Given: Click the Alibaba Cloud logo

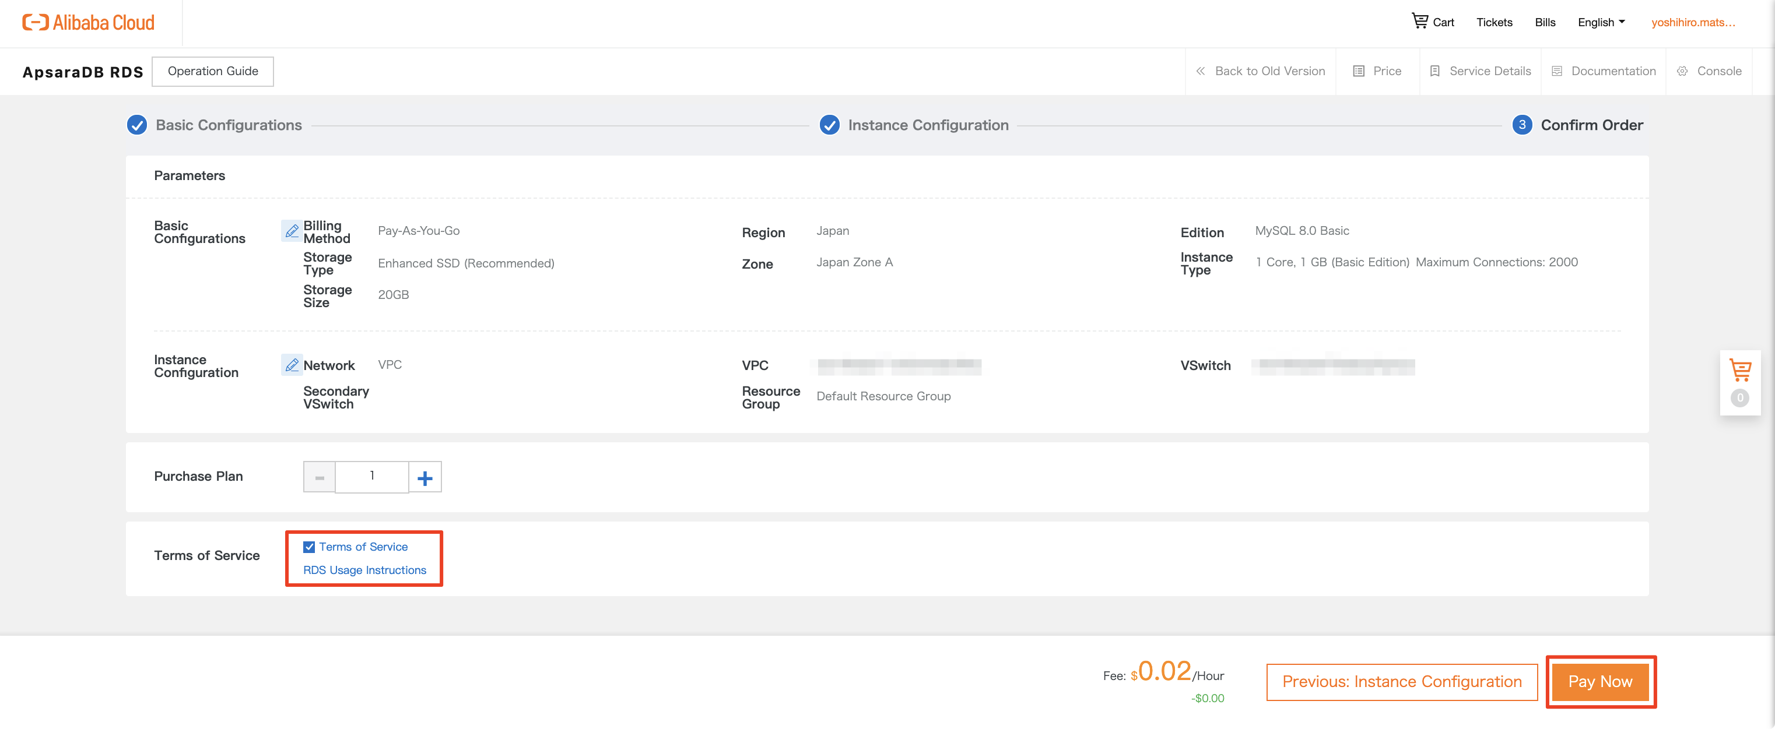Looking at the screenshot, I should pos(88,23).
